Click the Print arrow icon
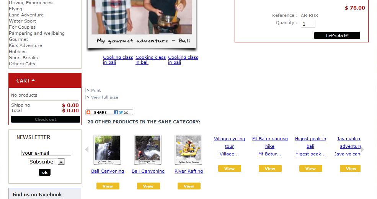Image resolution: width=377 pixels, height=199 pixels. click(x=88, y=90)
